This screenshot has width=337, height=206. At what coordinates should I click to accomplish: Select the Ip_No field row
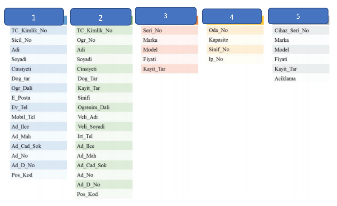pyautogui.click(x=235, y=59)
